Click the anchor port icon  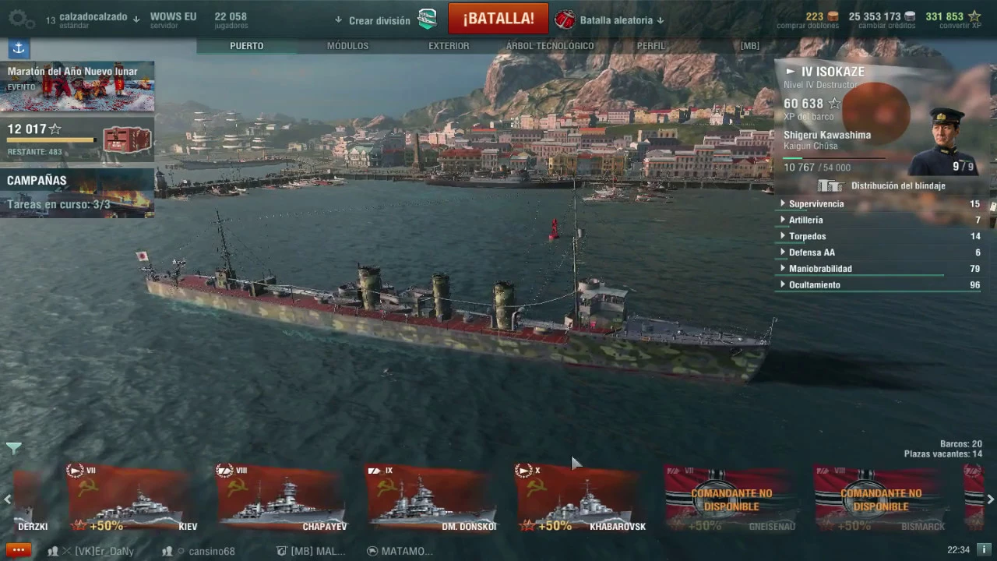(19, 48)
